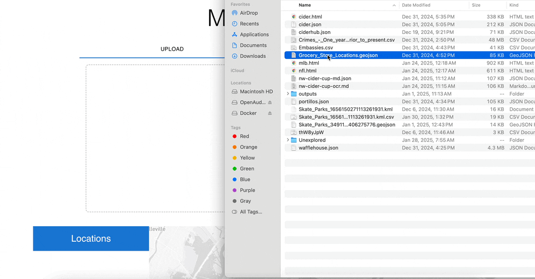The image size is (535, 279).
Task: Sort by Date Modified column header
Action: click(416, 5)
